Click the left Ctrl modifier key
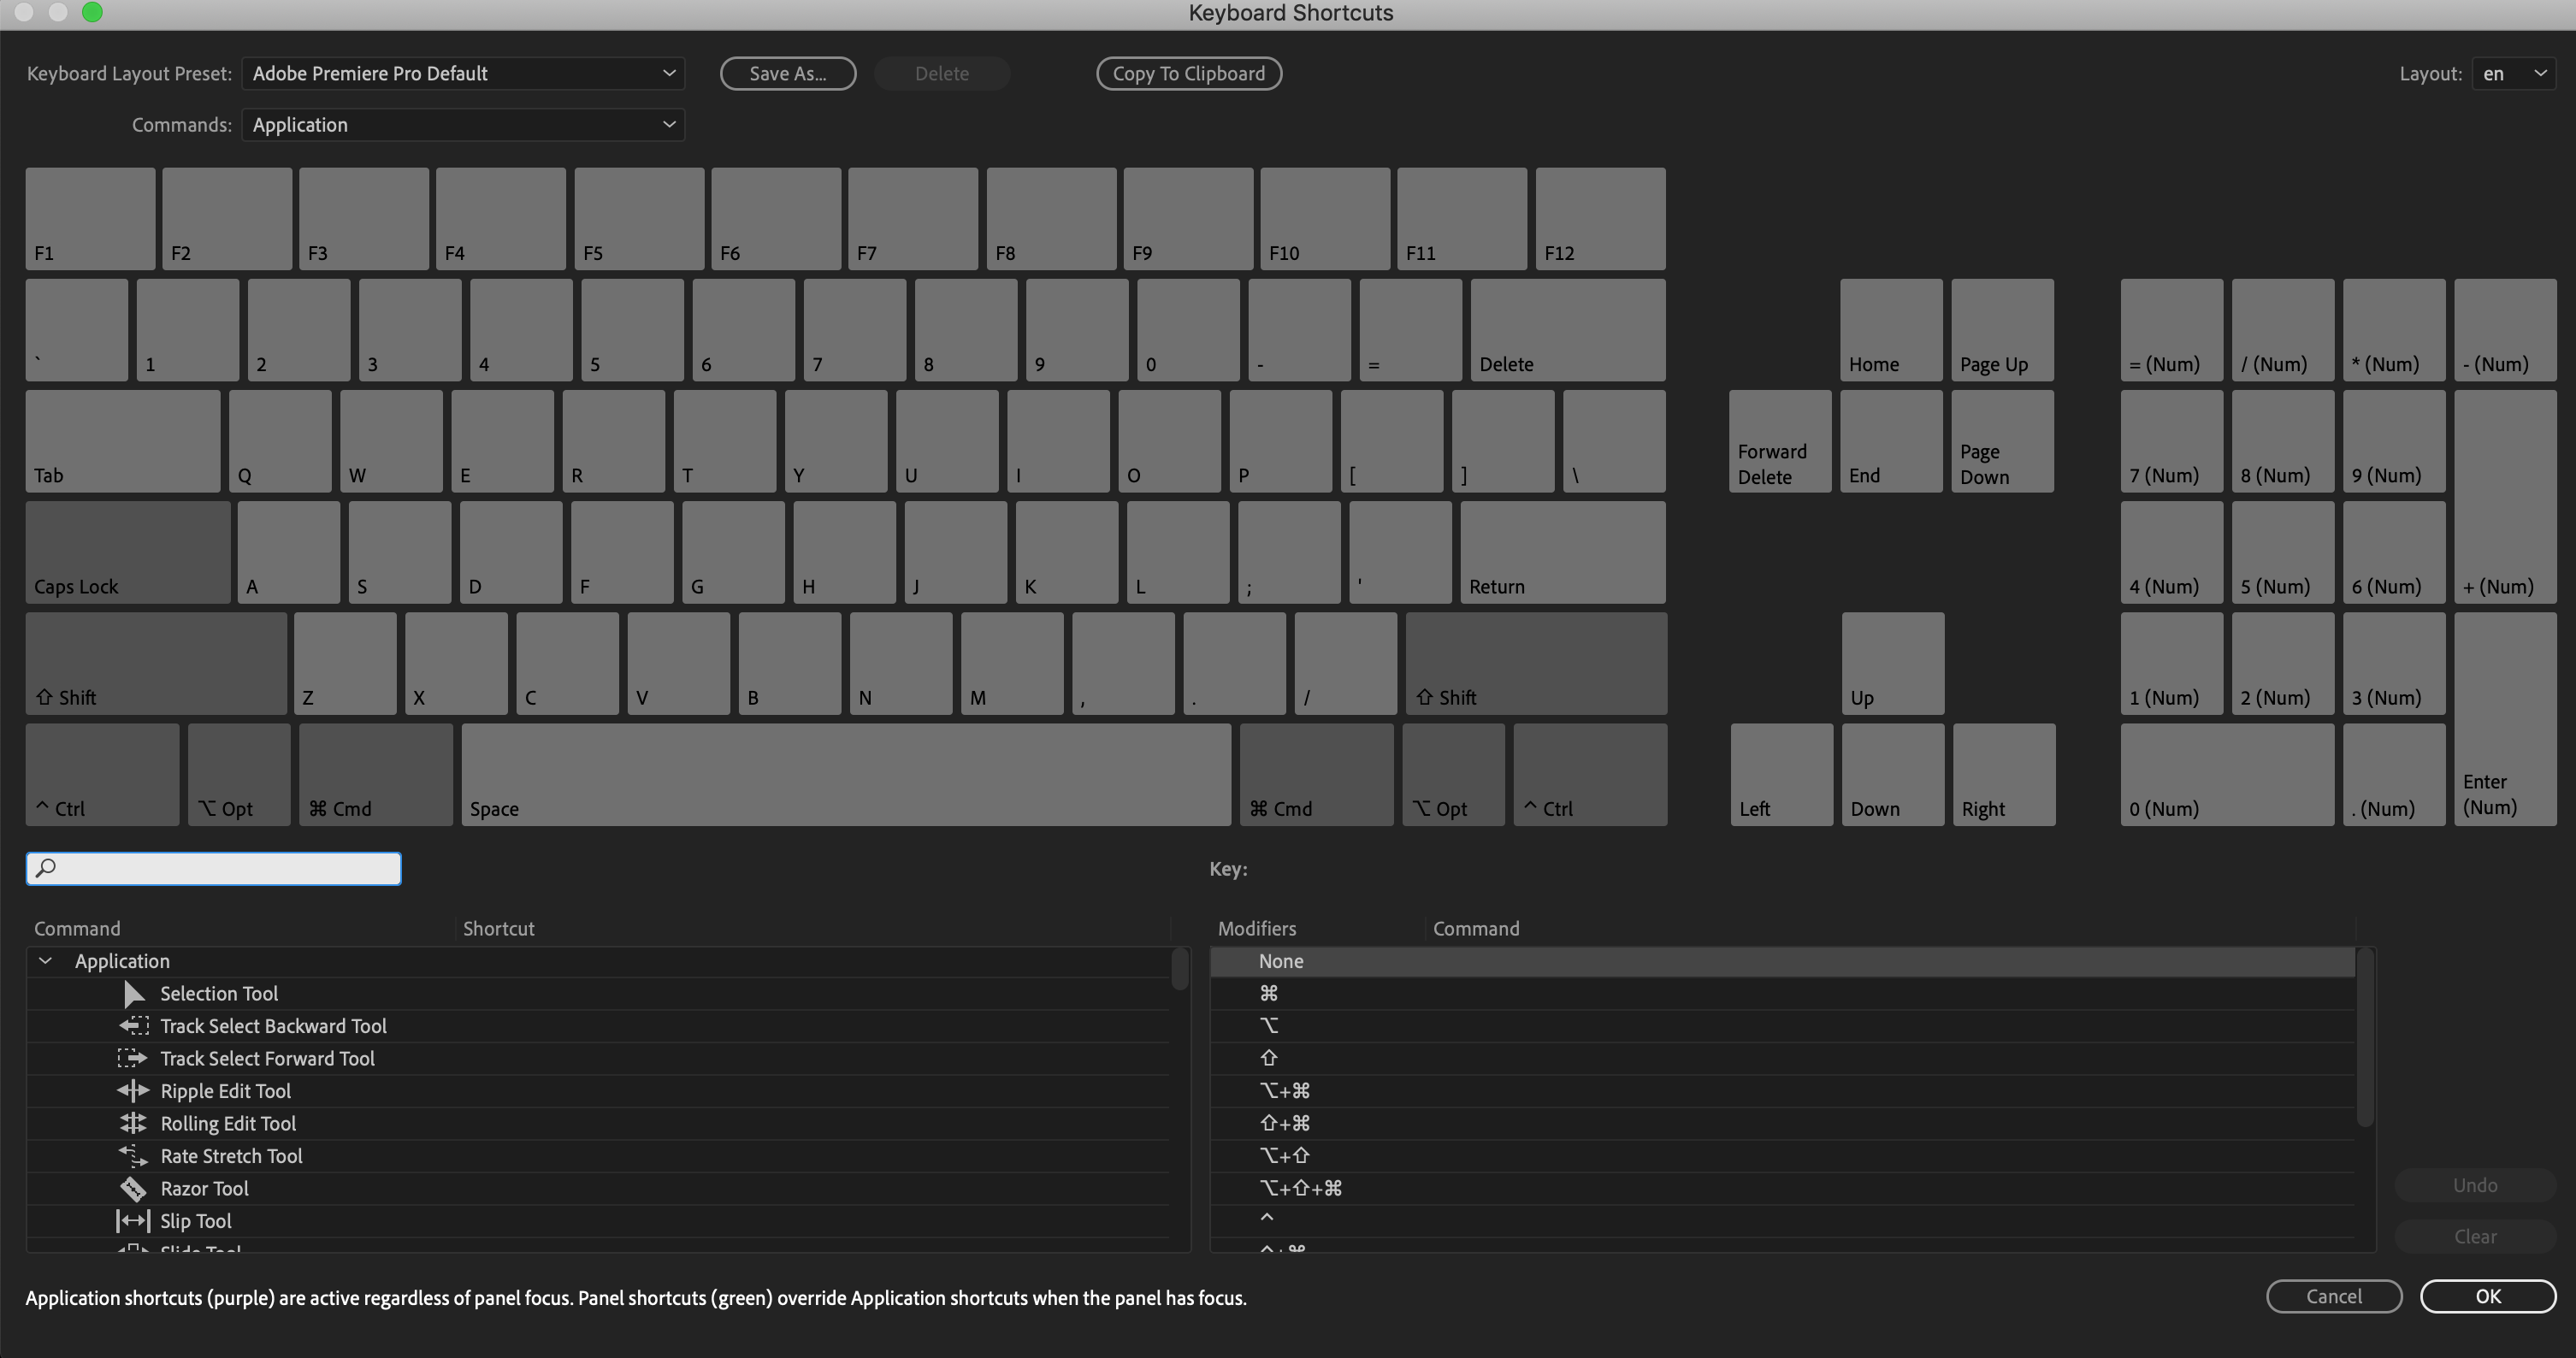Viewport: 2576px width, 1358px height. tap(103, 774)
